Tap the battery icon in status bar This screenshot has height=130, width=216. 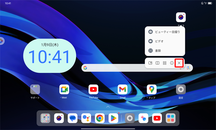tap(210, 3)
